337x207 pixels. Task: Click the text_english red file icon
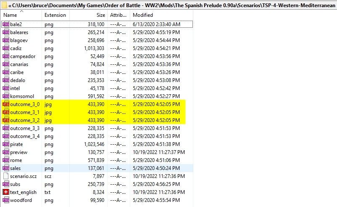point(5,192)
